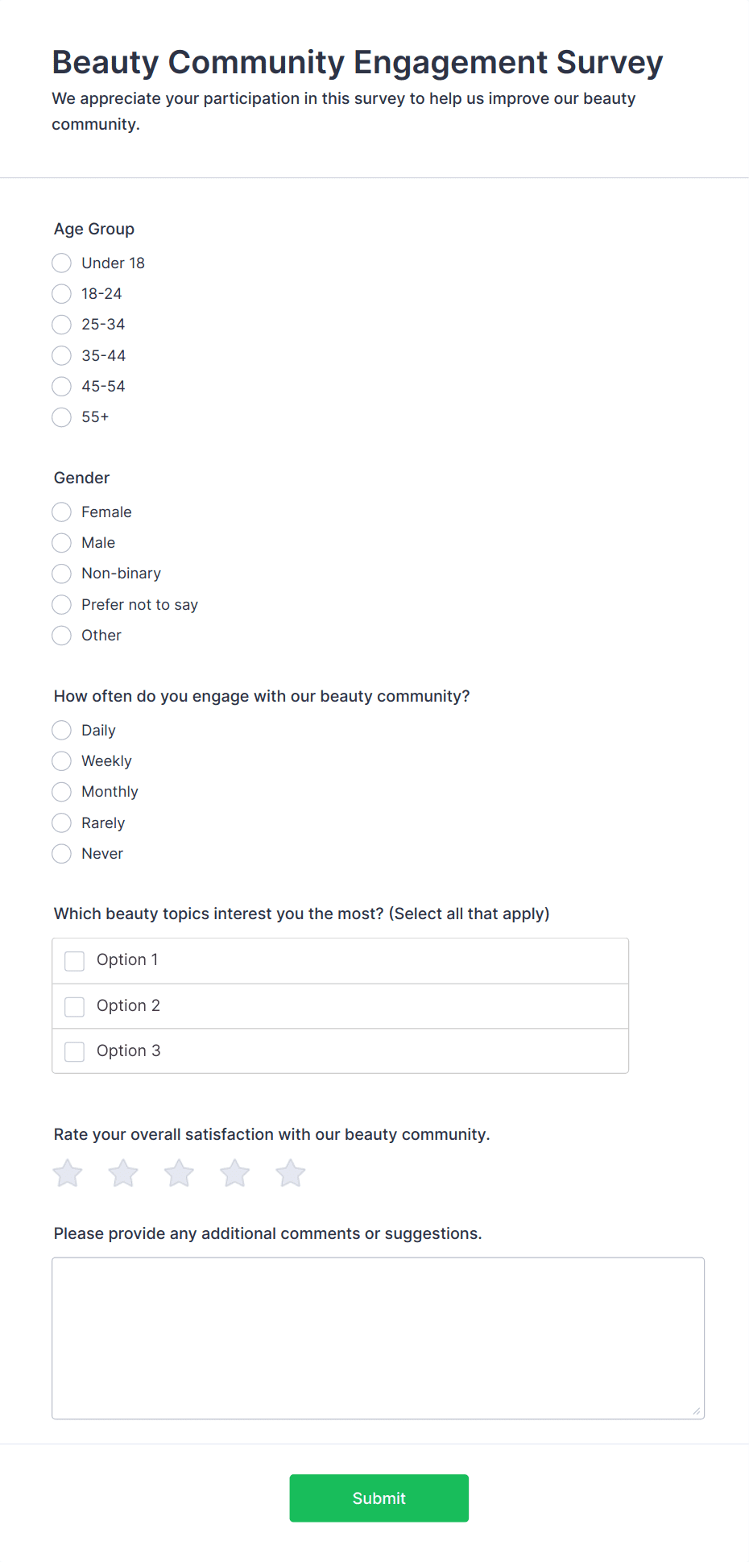Select the third star rating
Screen dimensions: 749x1562
point(179,1174)
